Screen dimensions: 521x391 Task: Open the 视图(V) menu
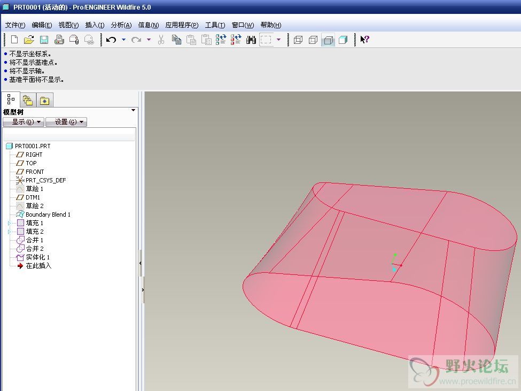(68, 25)
